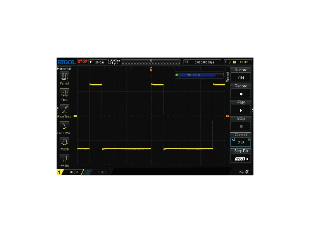Toggle the STOP run status indicator
The height and width of the screenshot is (232, 310).
coord(83,62)
